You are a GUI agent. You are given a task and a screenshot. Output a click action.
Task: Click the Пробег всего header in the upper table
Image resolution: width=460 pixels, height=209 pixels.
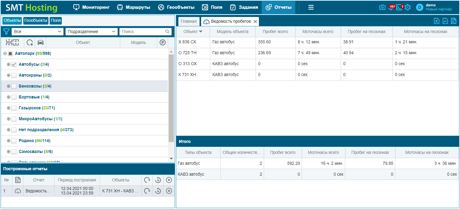pyautogui.click(x=275, y=32)
